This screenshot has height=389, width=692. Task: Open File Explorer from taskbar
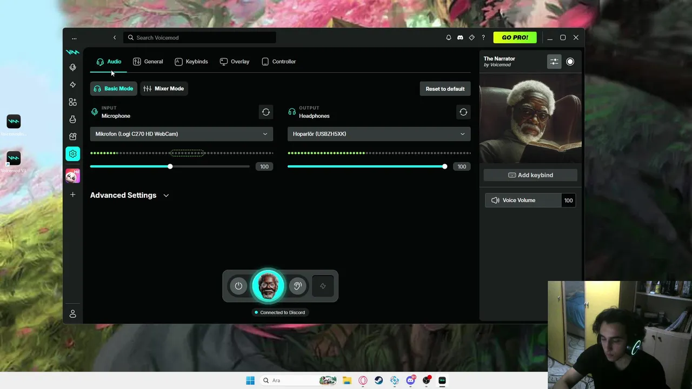tap(347, 380)
